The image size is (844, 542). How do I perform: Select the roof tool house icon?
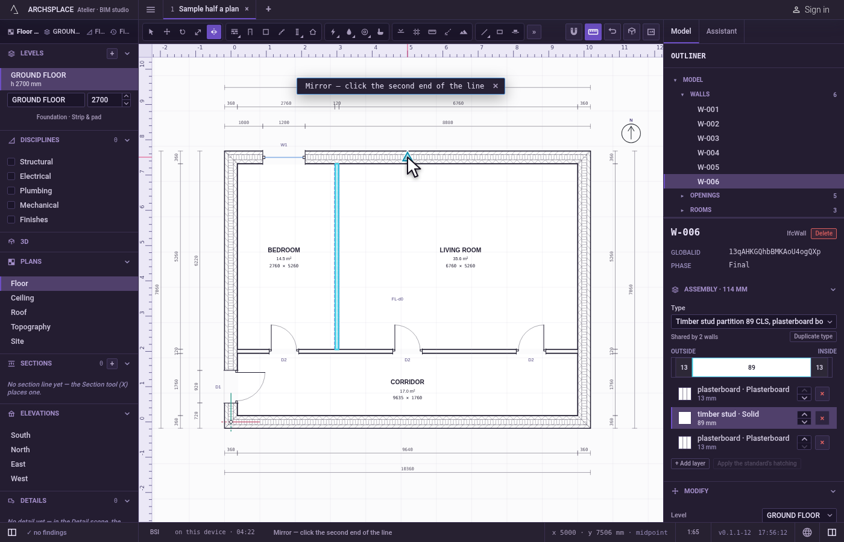pyautogui.click(x=313, y=32)
